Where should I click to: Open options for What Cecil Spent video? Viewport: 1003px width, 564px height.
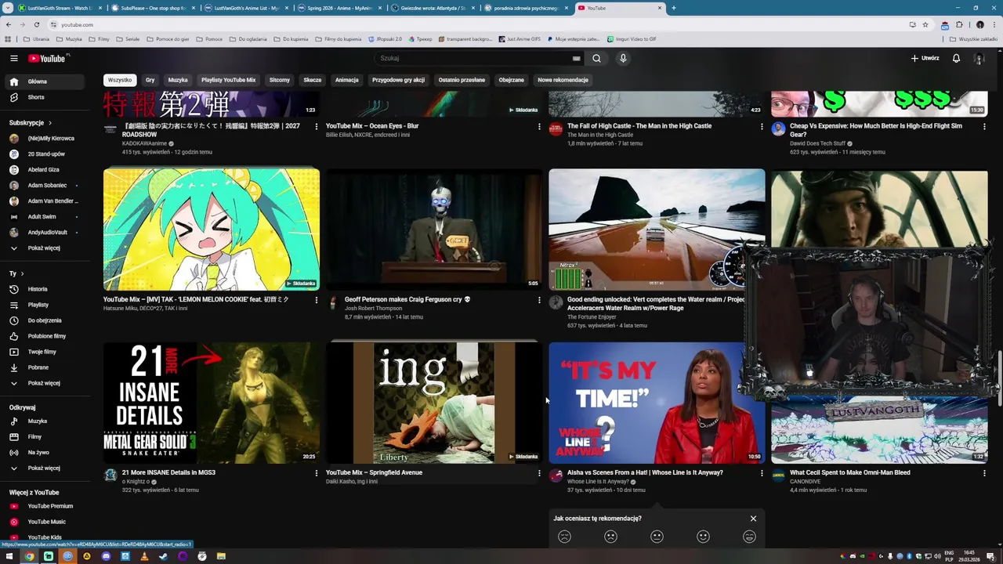984,473
